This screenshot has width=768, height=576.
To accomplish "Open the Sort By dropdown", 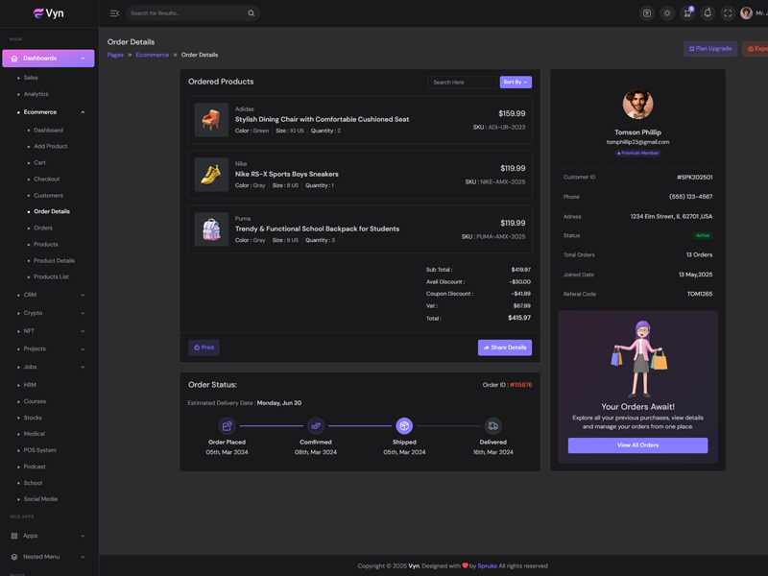I will point(516,83).
